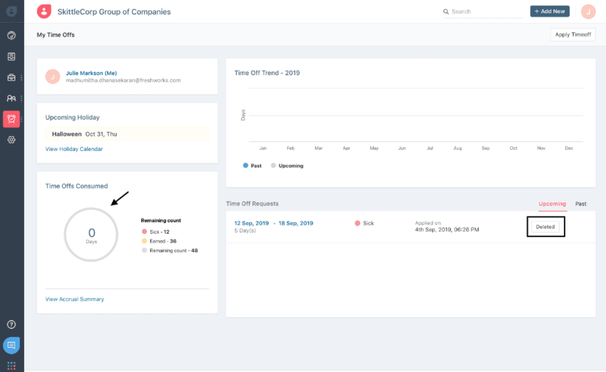The height and width of the screenshot is (372, 606).
Task: Open the Add New dropdown
Action: pyautogui.click(x=549, y=11)
